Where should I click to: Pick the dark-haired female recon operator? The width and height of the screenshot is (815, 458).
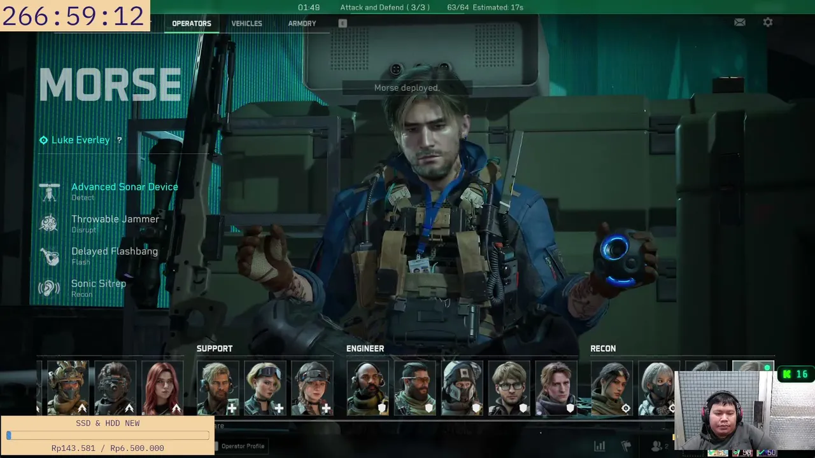click(611, 388)
